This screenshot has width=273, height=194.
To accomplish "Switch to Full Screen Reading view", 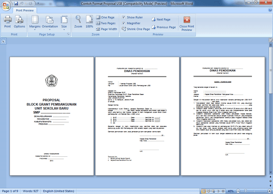I will click(209, 191).
